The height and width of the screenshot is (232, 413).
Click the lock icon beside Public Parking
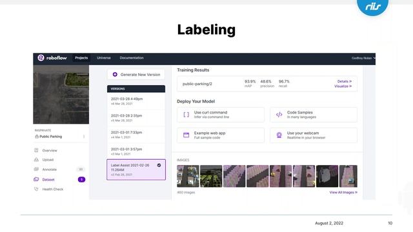pyautogui.click(x=37, y=137)
